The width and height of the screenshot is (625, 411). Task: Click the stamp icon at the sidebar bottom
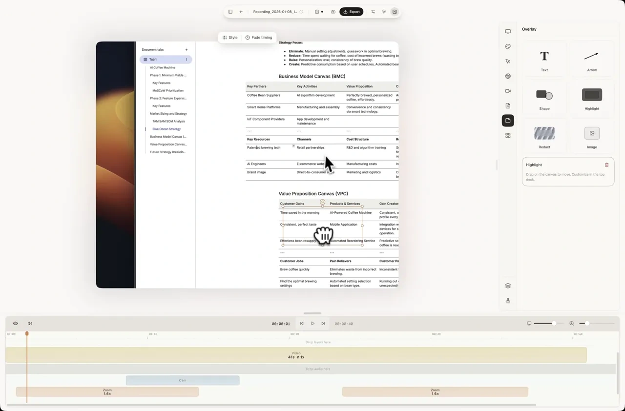(x=508, y=301)
